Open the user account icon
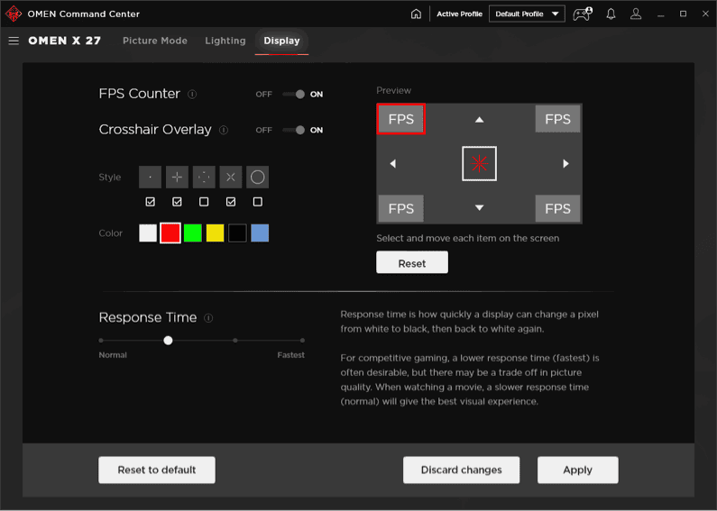The image size is (717, 511). [637, 14]
